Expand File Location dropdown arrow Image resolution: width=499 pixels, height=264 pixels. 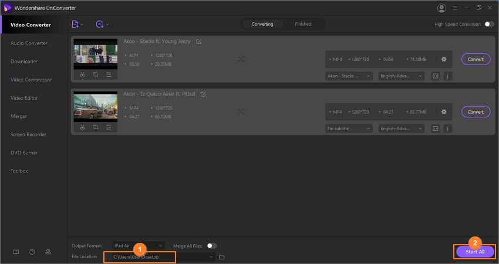211,257
